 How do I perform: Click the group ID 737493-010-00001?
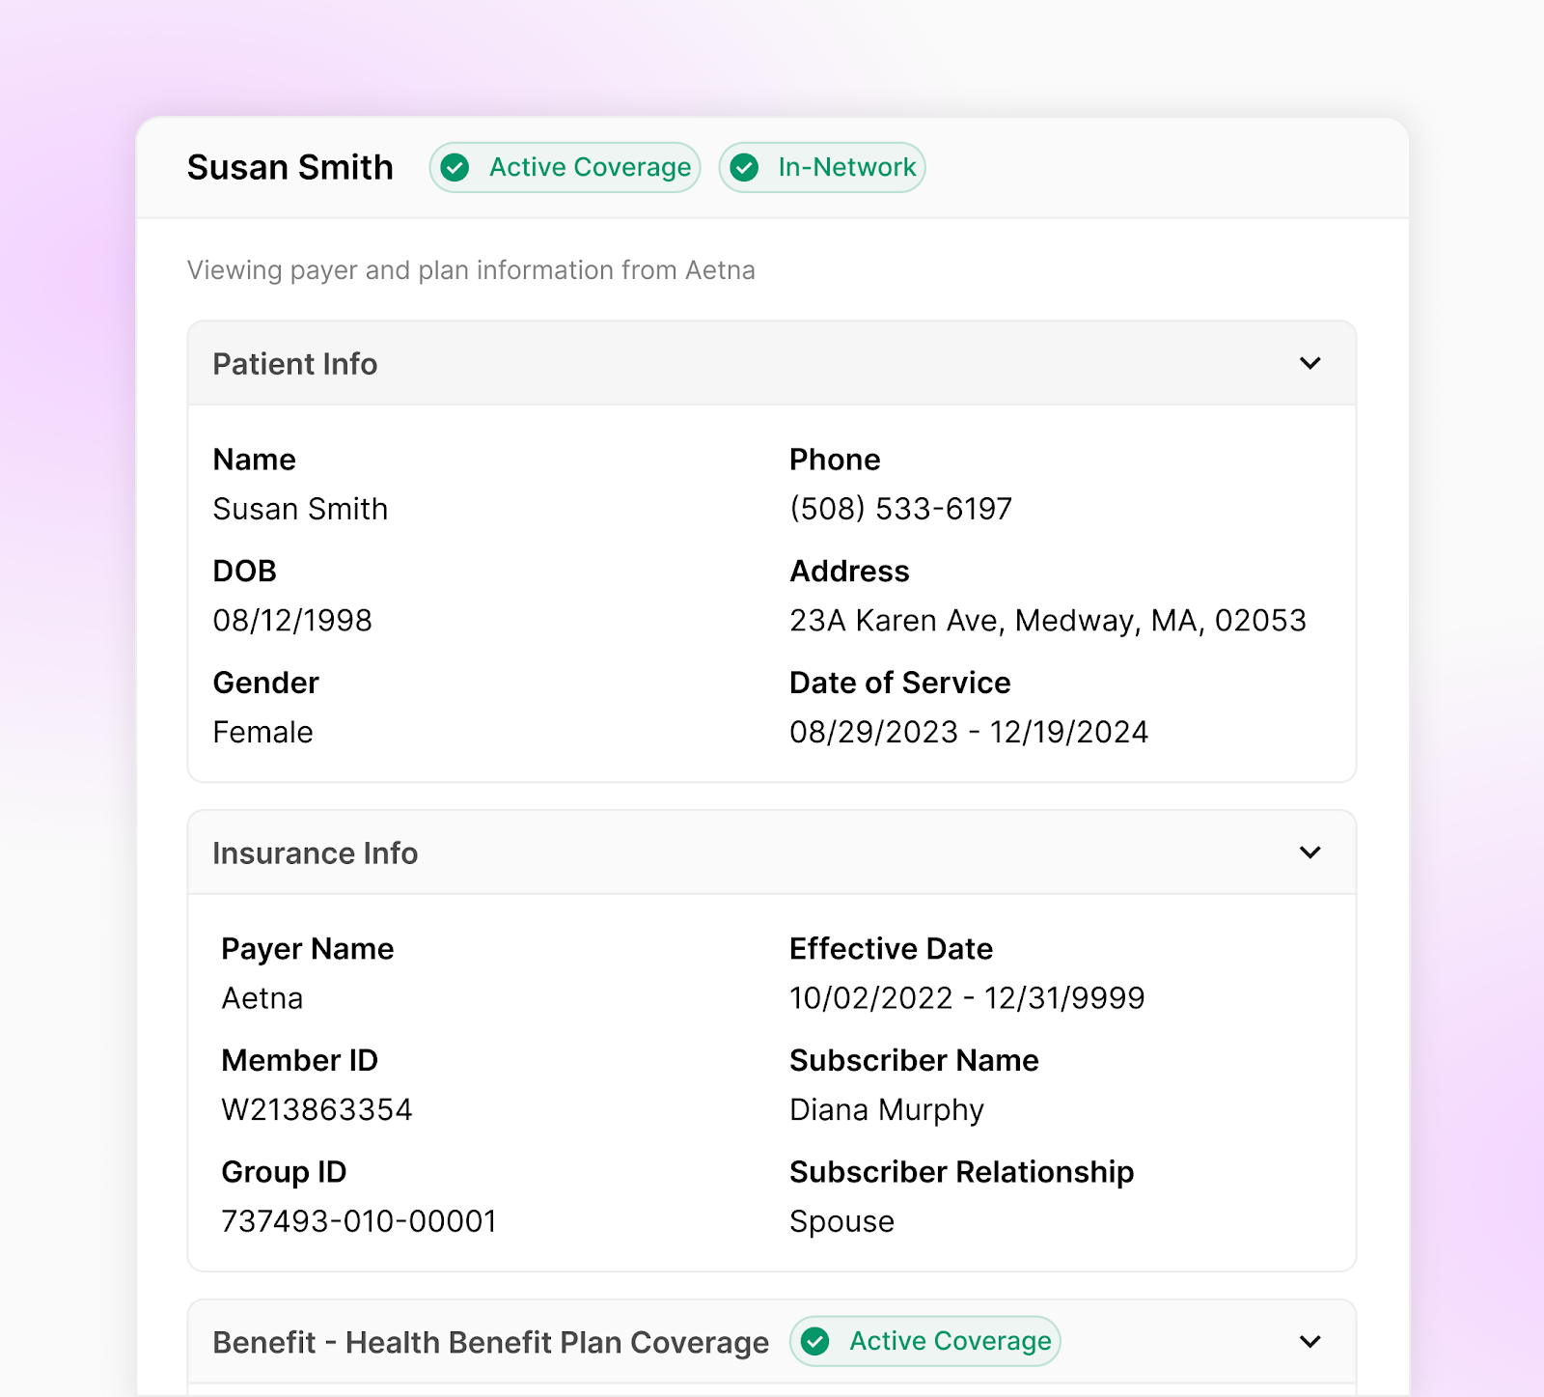[359, 1221]
